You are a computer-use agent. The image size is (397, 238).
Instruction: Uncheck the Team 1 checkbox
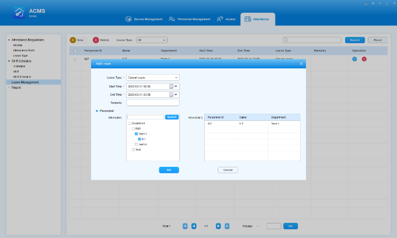136,134
